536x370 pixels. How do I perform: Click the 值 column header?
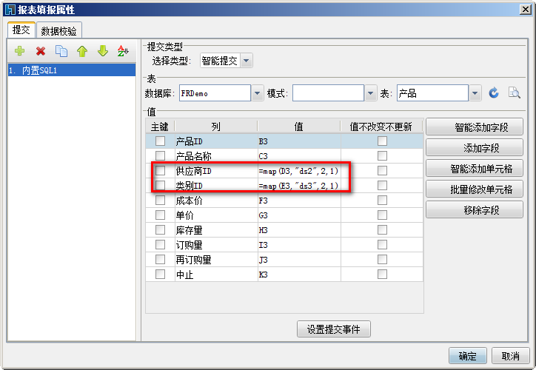(299, 127)
